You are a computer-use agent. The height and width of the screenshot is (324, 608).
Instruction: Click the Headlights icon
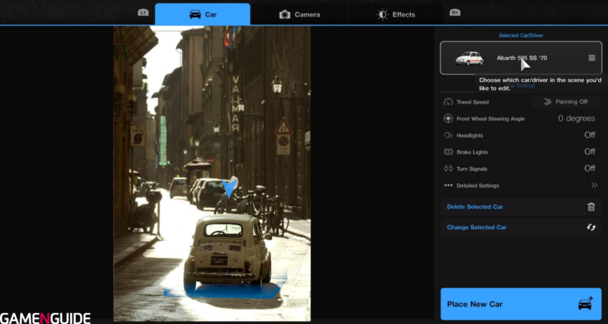tap(448, 135)
